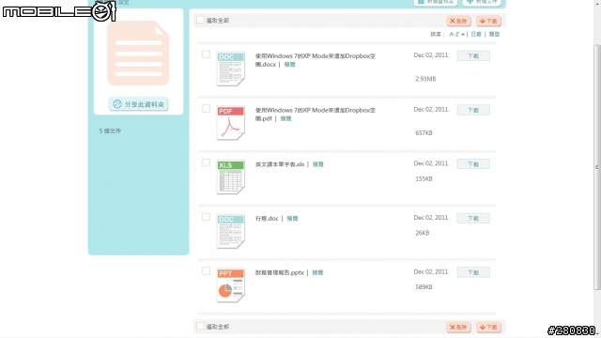The height and width of the screenshot is (338, 601).
Task: Download the 2.93MB docx file
Action: pos(473,56)
